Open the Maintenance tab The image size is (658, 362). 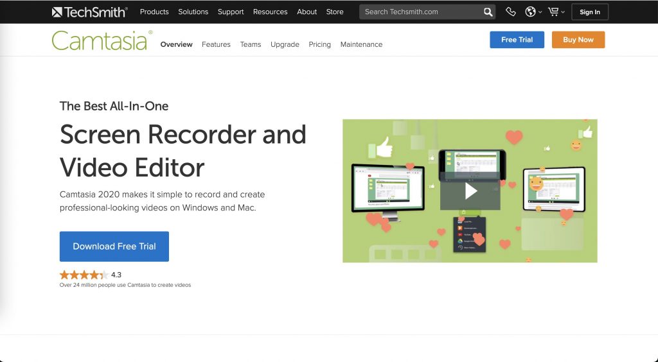[361, 44]
